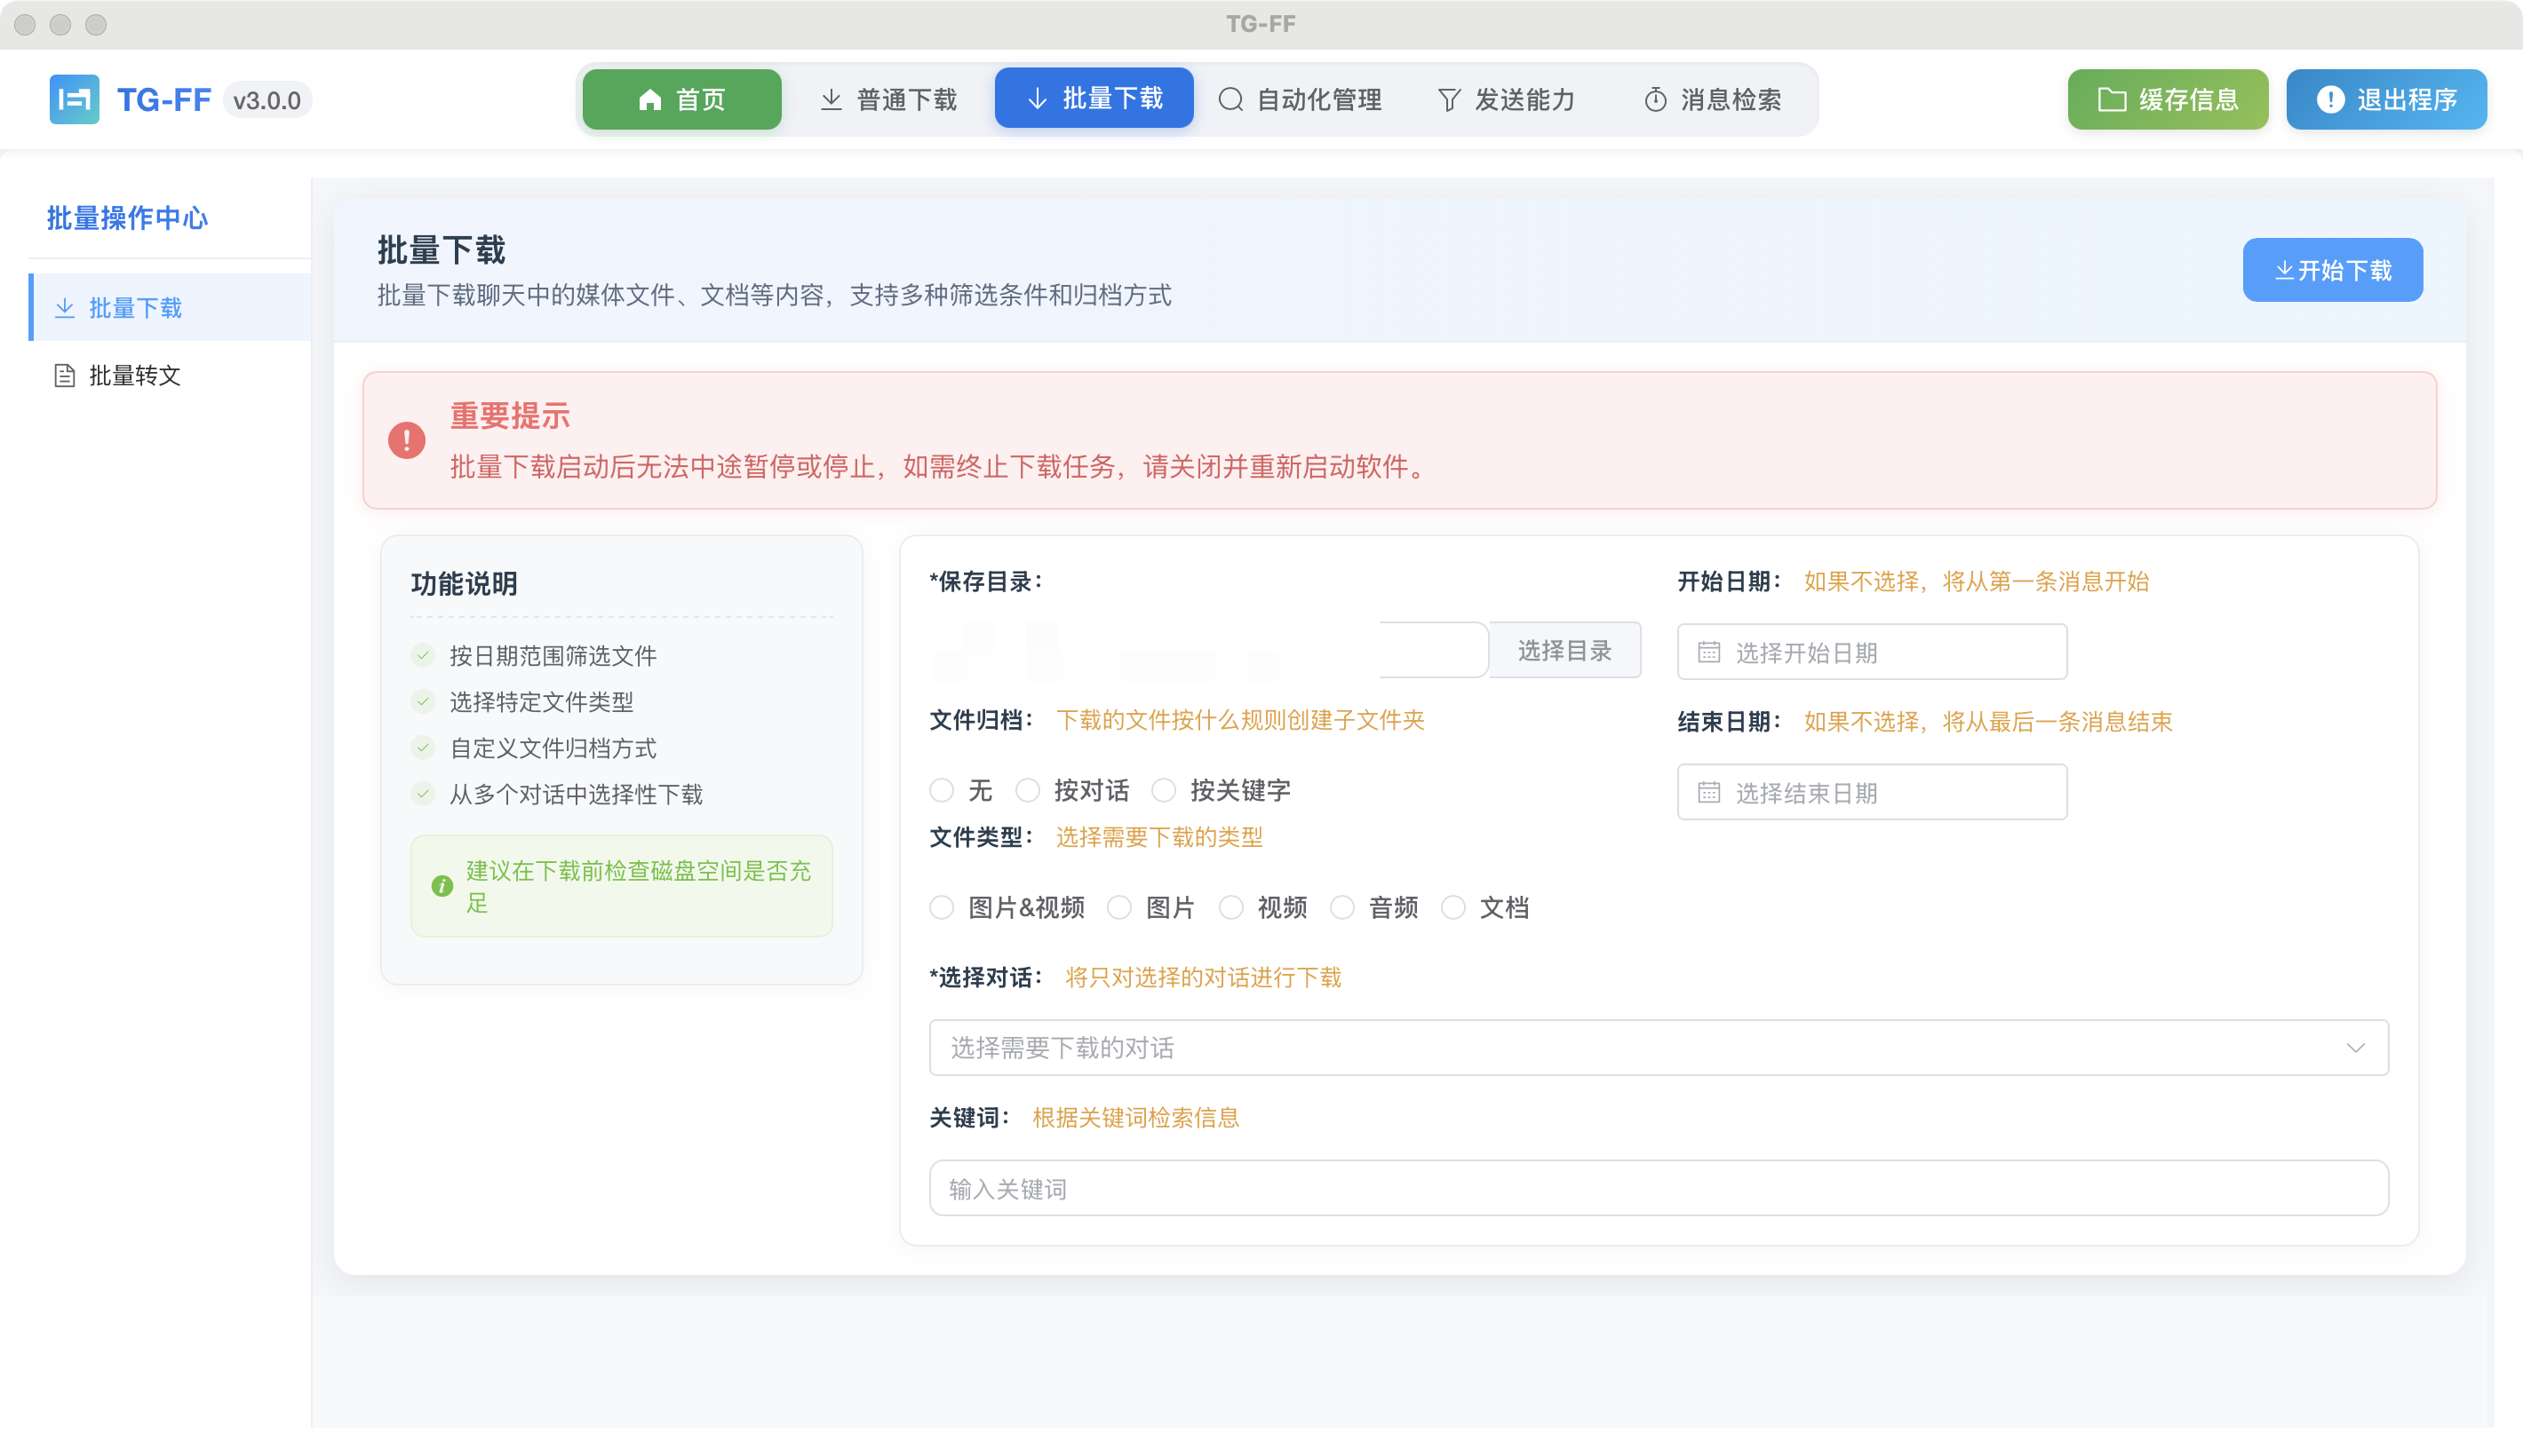Open the end date picker

point(1871,792)
